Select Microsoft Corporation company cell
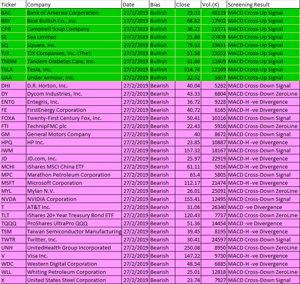This screenshot has height=284, width=300. [x=74, y=183]
